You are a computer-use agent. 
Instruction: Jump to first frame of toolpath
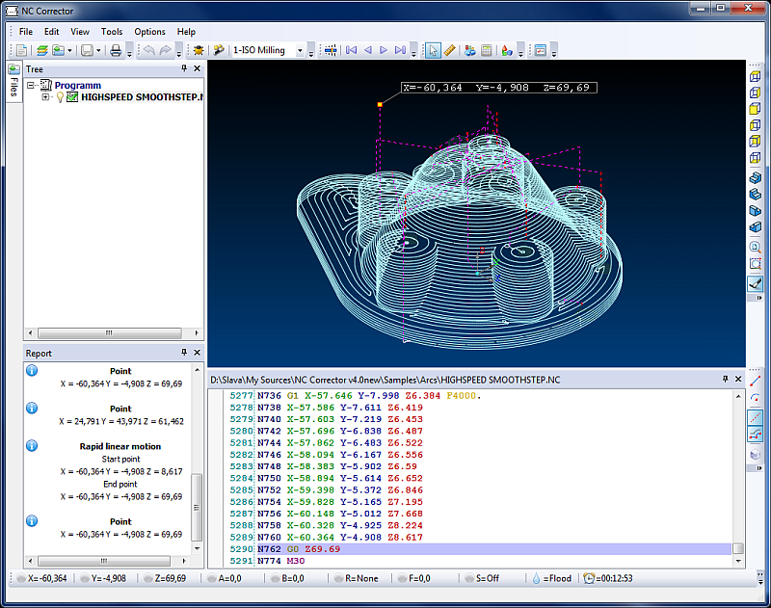tap(352, 50)
